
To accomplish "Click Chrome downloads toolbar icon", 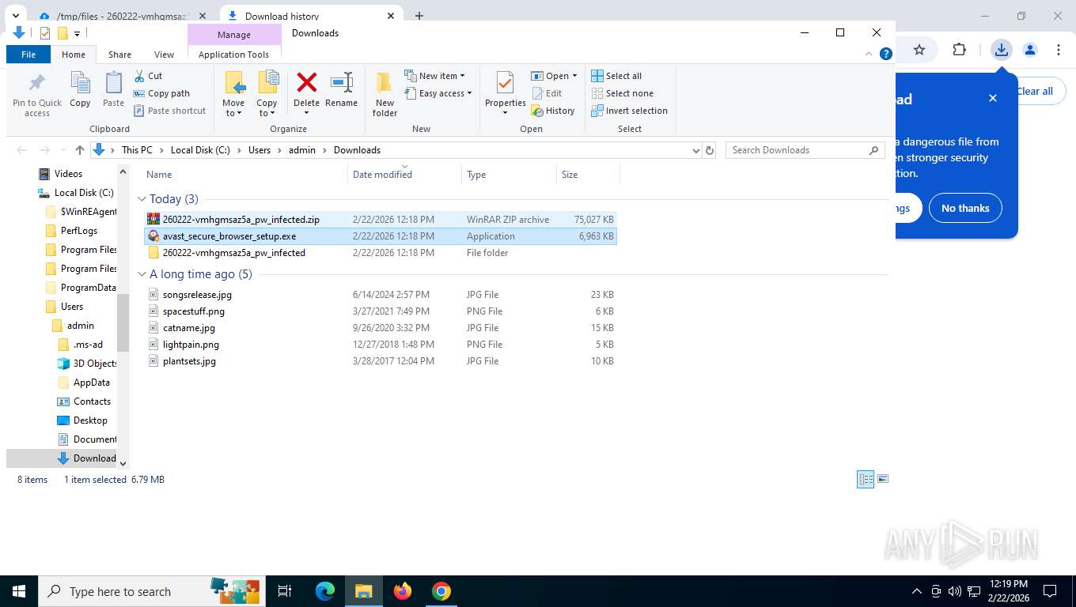I will pos(1001,50).
